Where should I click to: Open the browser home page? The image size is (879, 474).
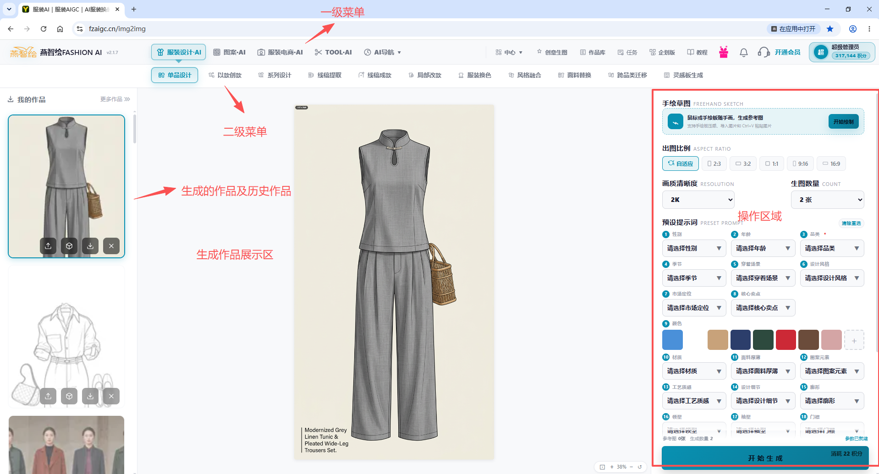tap(60, 29)
